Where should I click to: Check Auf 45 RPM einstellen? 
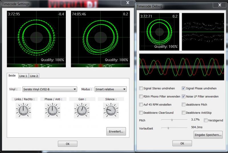pyautogui.click(x=141, y=105)
